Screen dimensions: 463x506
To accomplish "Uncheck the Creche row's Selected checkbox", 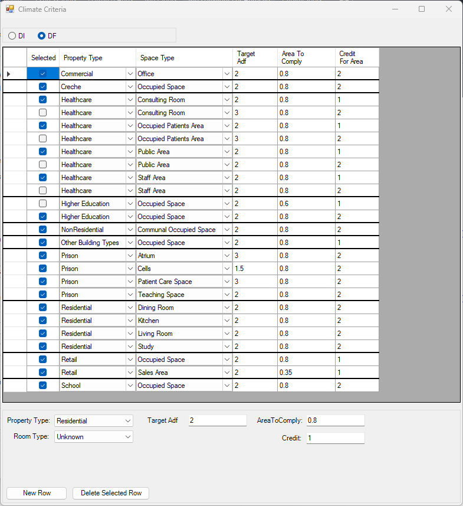I will (x=42, y=87).
